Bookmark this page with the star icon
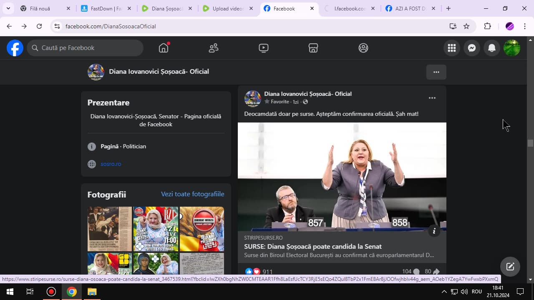The width and height of the screenshot is (534, 300). tap(466, 26)
